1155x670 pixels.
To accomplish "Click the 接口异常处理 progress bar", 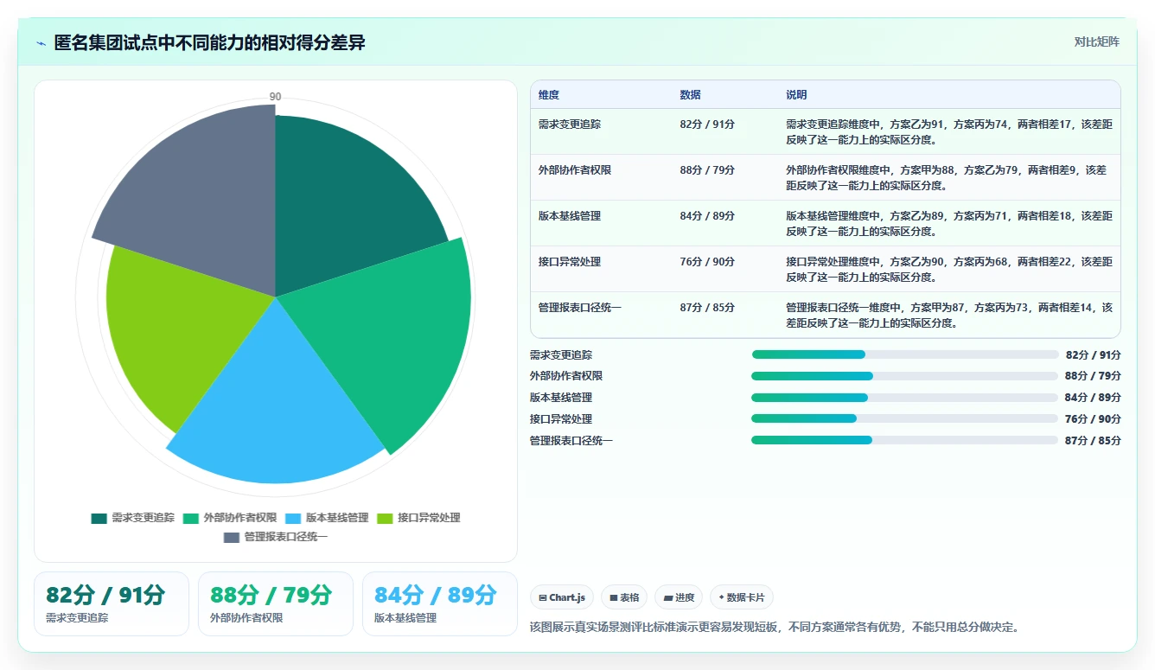I will click(905, 418).
